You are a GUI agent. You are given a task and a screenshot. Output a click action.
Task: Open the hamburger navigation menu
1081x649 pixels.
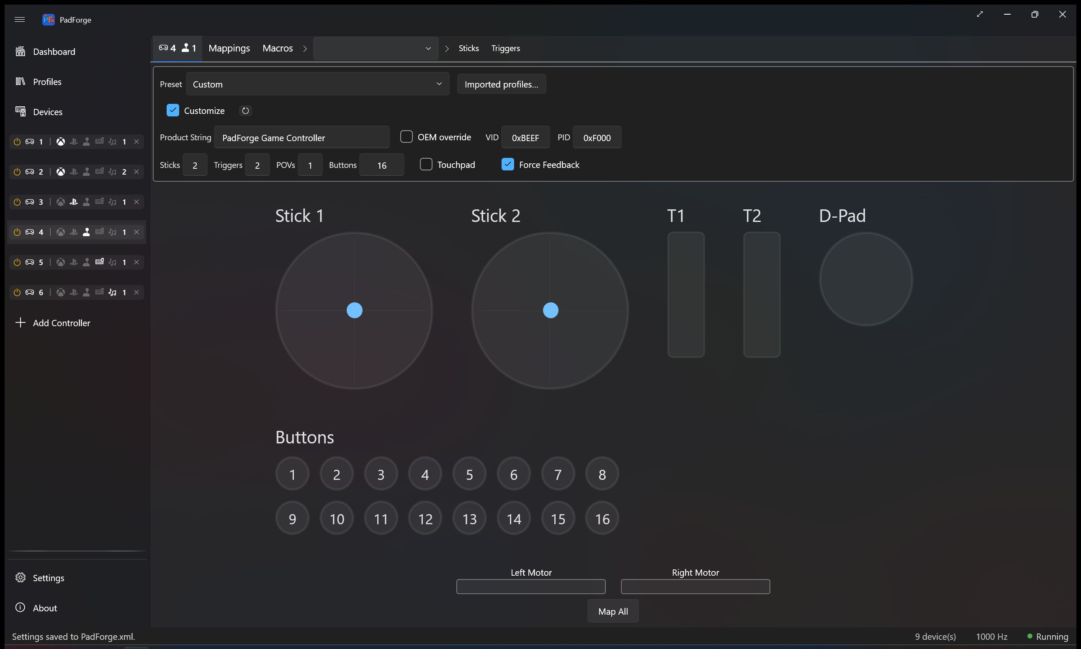click(20, 19)
